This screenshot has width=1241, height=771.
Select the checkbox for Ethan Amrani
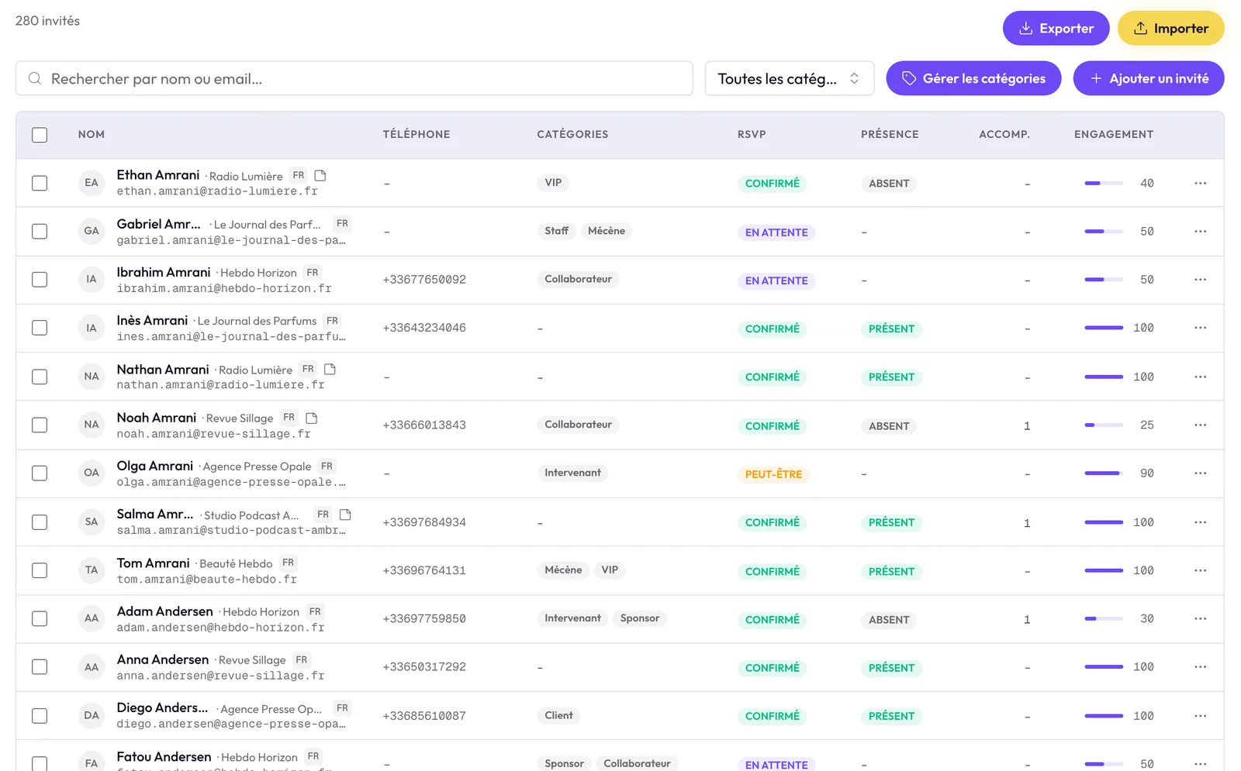(40, 184)
